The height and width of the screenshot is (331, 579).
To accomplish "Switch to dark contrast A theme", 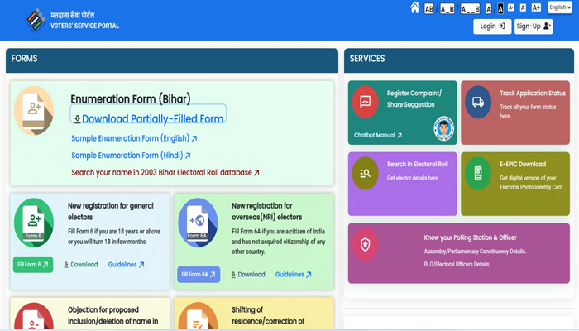I will click(500, 8).
